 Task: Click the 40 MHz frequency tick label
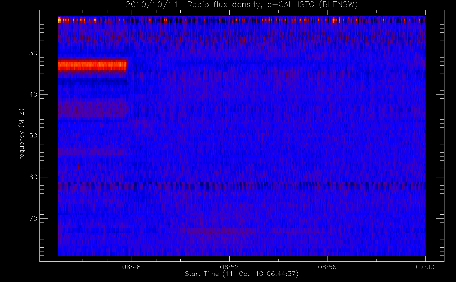(33, 94)
